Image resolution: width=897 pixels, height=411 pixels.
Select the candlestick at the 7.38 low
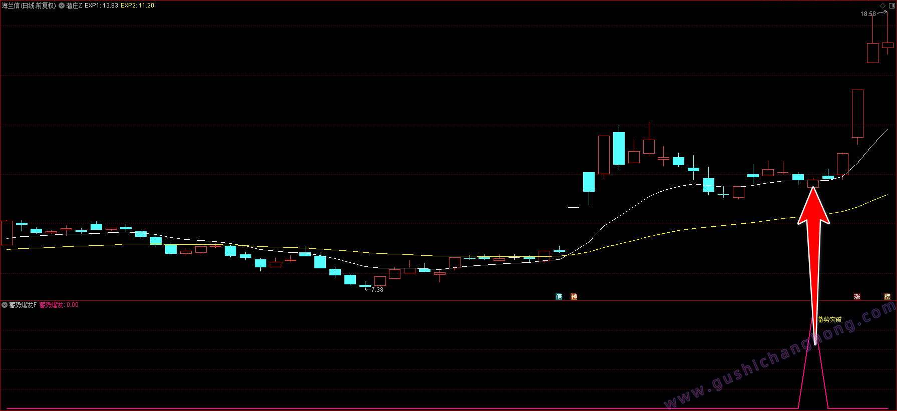click(x=365, y=286)
